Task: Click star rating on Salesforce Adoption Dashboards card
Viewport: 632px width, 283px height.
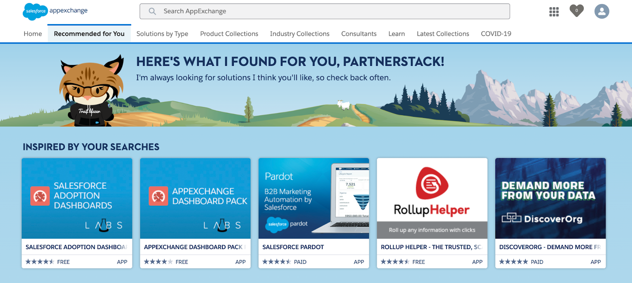Action: 40,262
